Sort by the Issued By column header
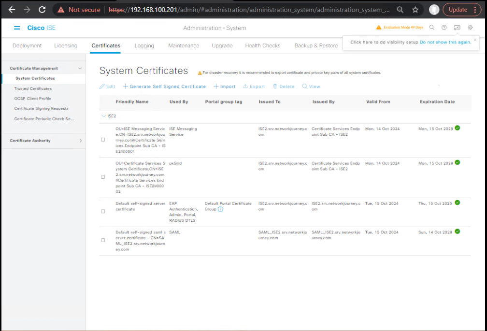The height and width of the screenshot is (331, 487). [323, 101]
